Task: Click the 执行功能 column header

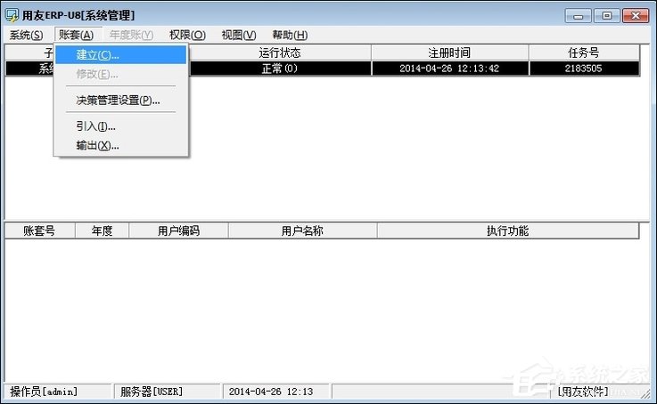Action: [x=508, y=230]
